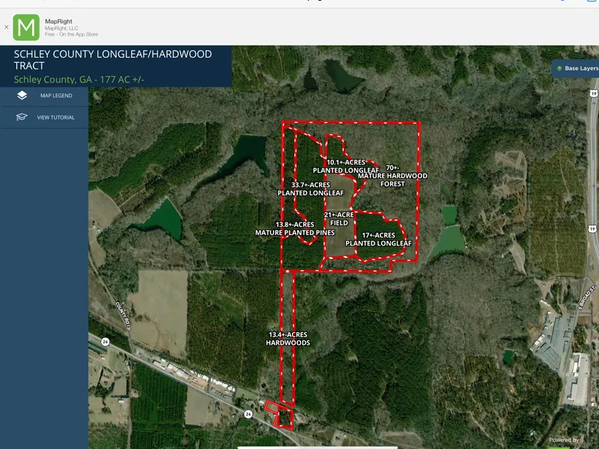Select the 13.8+- Acres Mature Planted Pines label
The image size is (599, 449).
(x=295, y=228)
